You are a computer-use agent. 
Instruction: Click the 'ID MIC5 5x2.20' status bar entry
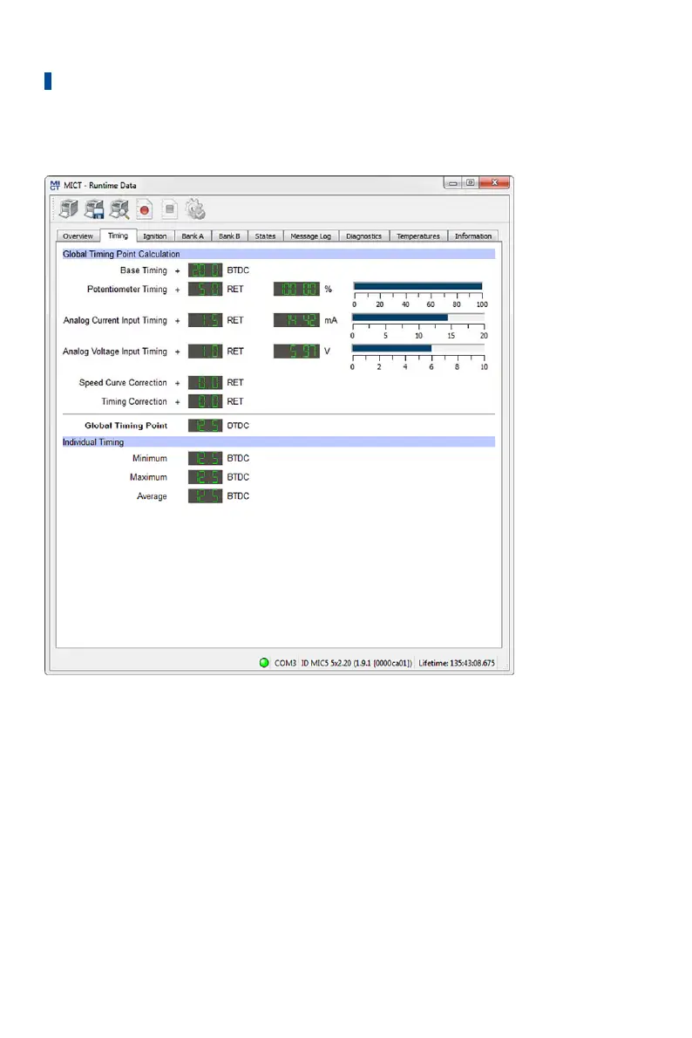[356, 663]
